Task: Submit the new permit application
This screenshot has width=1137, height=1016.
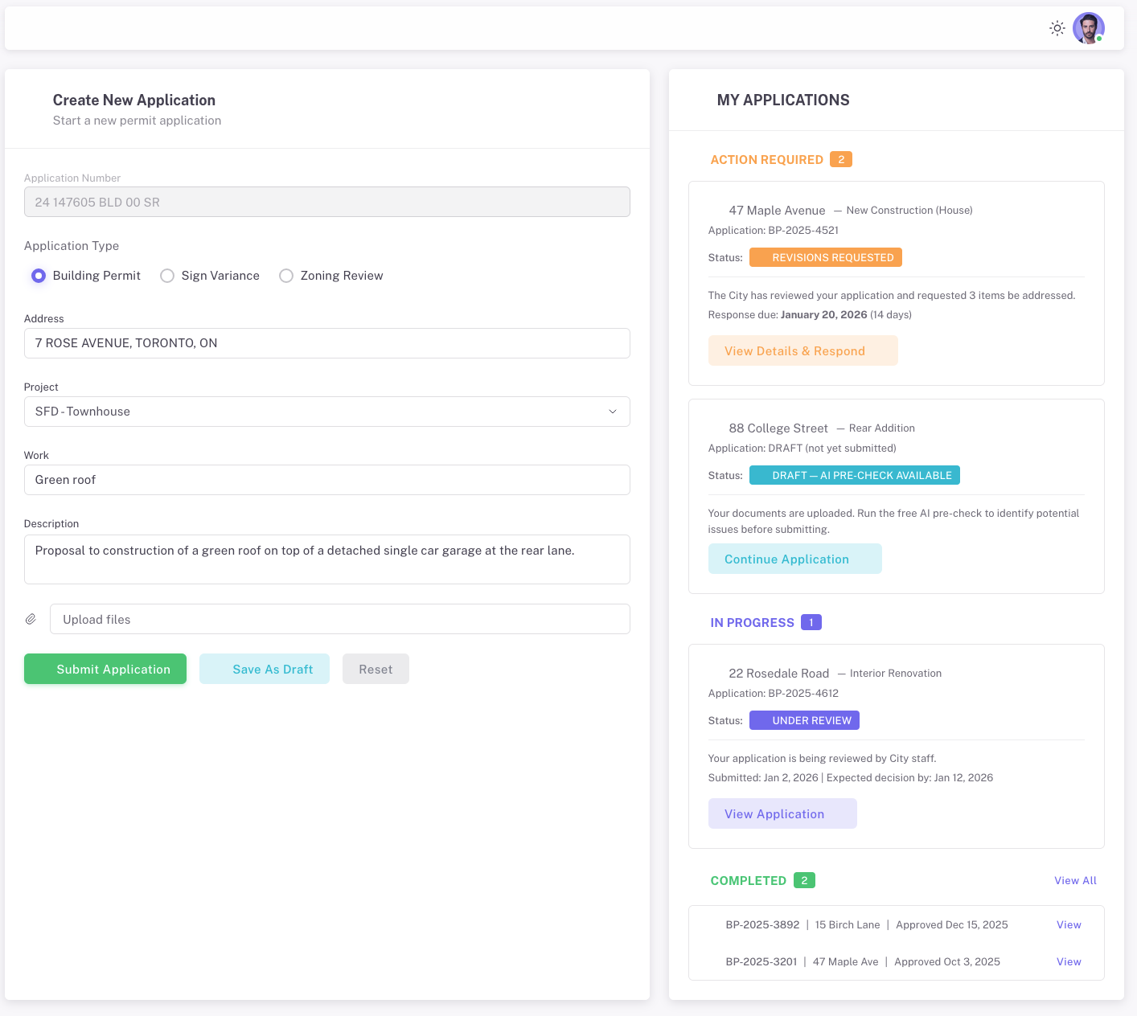Action: tap(105, 669)
